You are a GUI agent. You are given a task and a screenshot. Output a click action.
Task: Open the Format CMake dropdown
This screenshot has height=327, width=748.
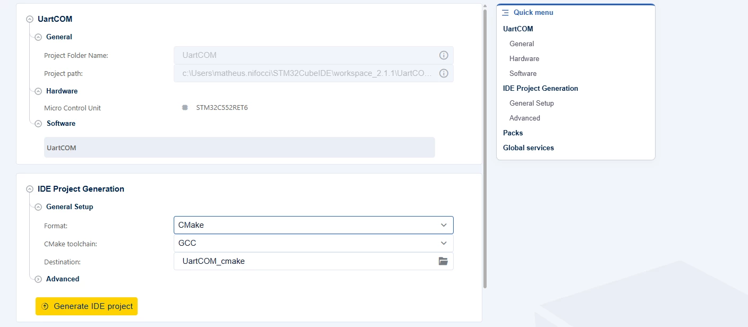(x=313, y=225)
